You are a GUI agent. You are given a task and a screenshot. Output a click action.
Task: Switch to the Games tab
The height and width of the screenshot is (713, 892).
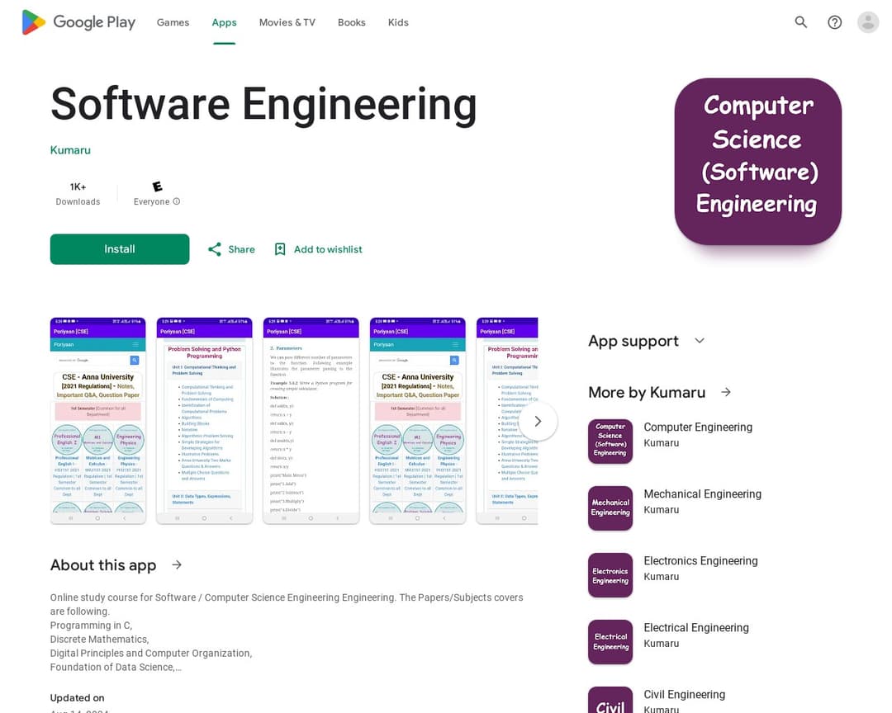[x=173, y=22]
